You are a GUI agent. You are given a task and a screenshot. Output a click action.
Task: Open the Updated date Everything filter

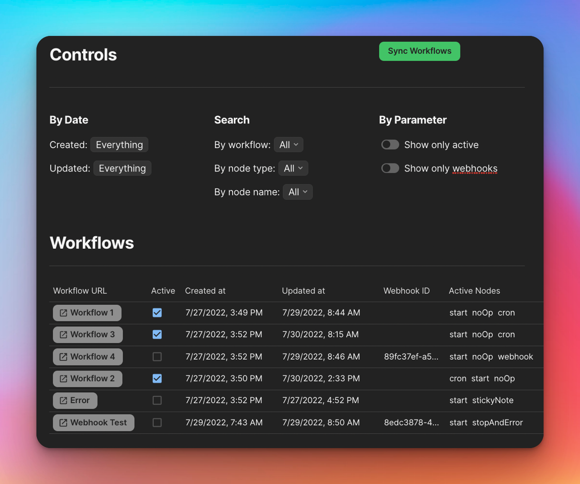coord(122,168)
